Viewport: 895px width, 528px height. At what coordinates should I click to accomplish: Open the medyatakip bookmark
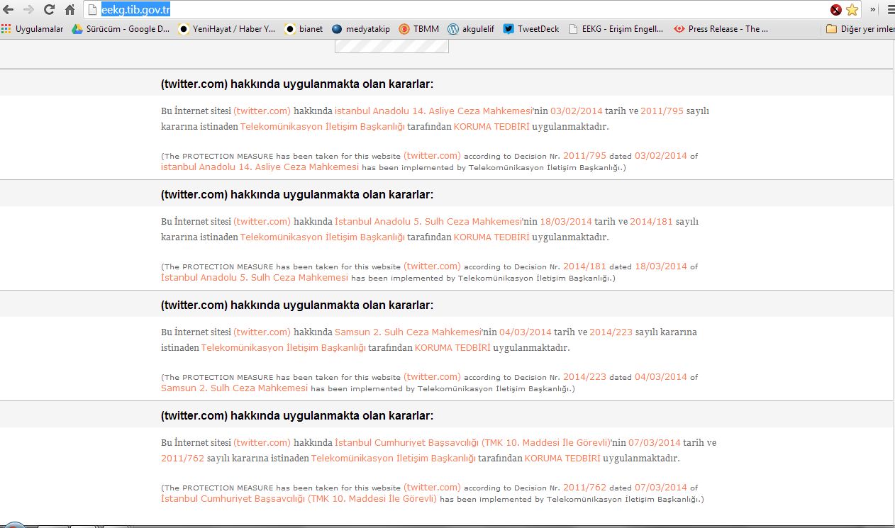click(x=361, y=29)
